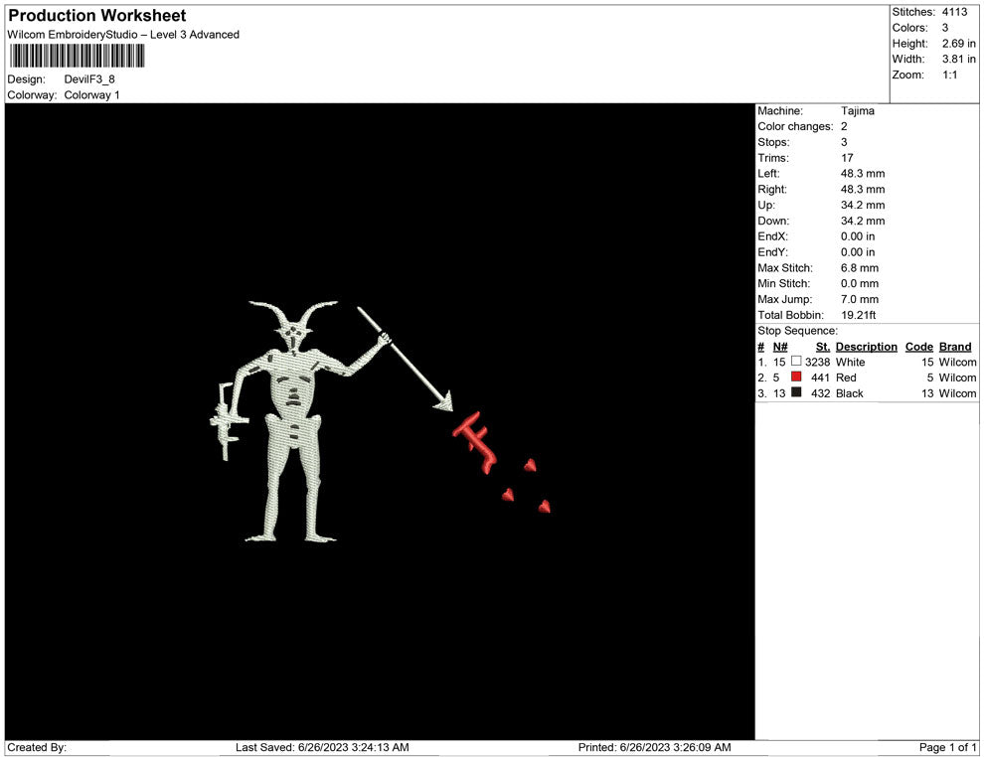Click the design name DevilF3_8
984x757 pixels.
coord(89,79)
